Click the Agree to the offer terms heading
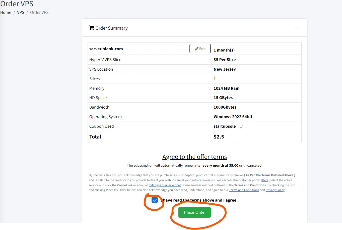Screen dimensions: 342x230 pos(194,157)
